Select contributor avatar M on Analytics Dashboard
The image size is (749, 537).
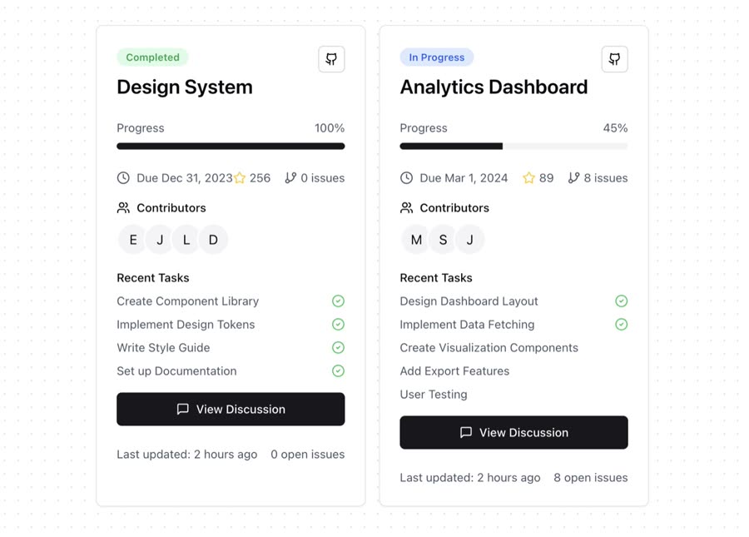click(417, 240)
